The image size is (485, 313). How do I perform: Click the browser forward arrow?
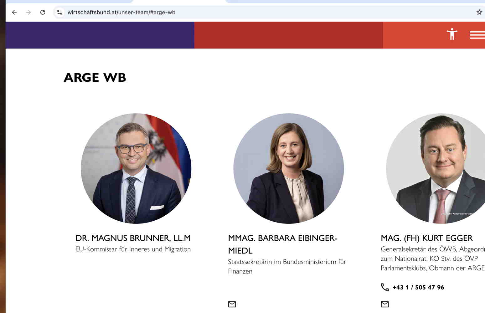tap(28, 13)
